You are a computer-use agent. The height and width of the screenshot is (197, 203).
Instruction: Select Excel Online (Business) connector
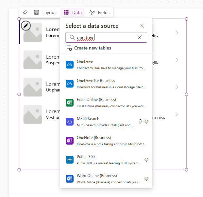[x=106, y=103]
